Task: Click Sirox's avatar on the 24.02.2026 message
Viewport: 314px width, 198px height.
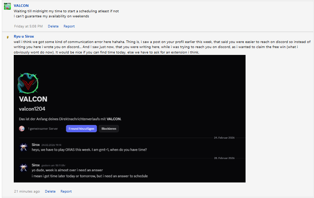Action: [24, 147]
